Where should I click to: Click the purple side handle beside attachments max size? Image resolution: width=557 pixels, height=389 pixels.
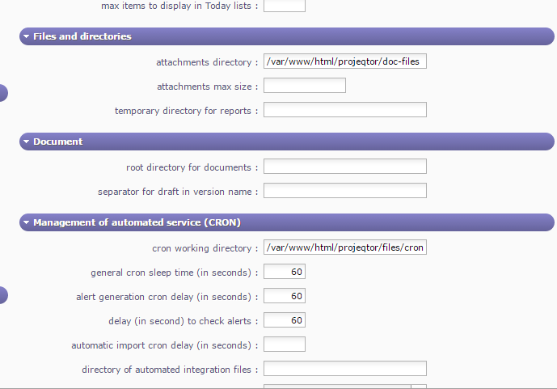pyautogui.click(x=3, y=92)
